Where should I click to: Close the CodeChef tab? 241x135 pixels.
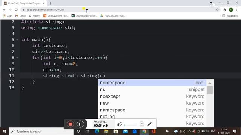coord(44,3)
